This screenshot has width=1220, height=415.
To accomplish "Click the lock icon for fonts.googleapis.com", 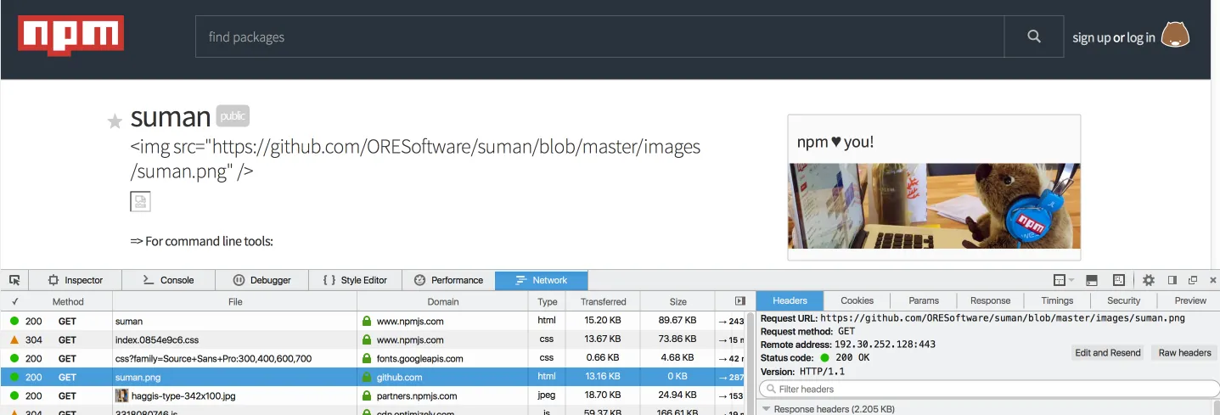I will (x=367, y=358).
